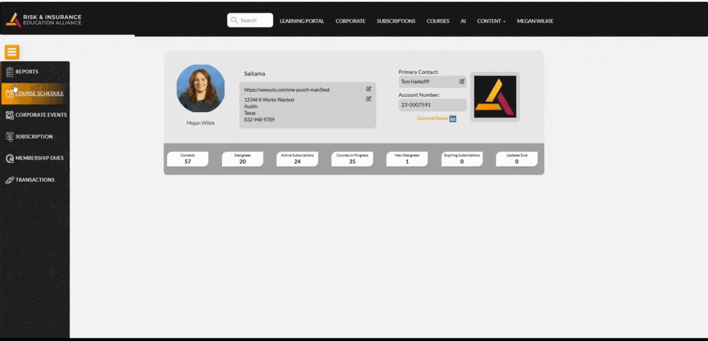Viewport: 708px width, 341px height.
Task: Open the Learning Portal nav item
Action: pyautogui.click(x=301, y=21)
